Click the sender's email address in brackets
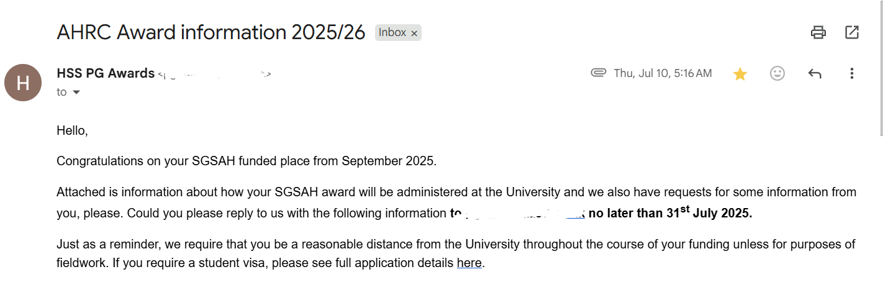The width and height of the screenshot is (883, 282). [214, 74]
